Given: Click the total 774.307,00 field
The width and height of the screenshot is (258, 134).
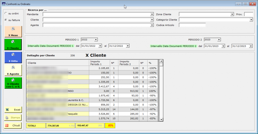Looking at the screenshot, I should tap(60, 126).
